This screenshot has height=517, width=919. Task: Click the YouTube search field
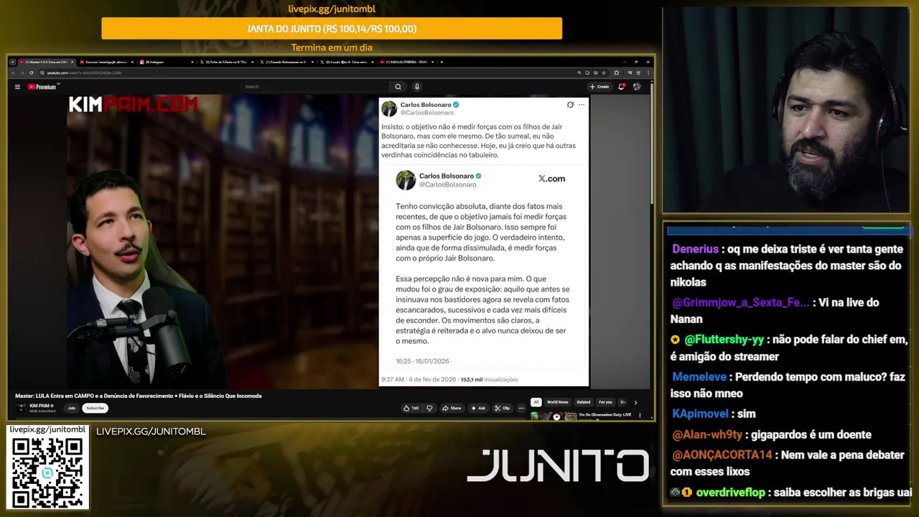pyautogui.click(x=314, y=87)
